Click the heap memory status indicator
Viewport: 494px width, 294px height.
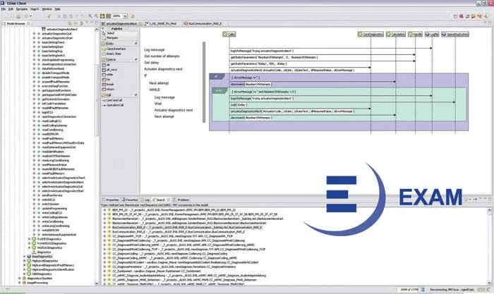[x=409, y=289]
